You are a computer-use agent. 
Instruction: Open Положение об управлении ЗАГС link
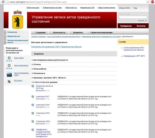pos(56,47)
